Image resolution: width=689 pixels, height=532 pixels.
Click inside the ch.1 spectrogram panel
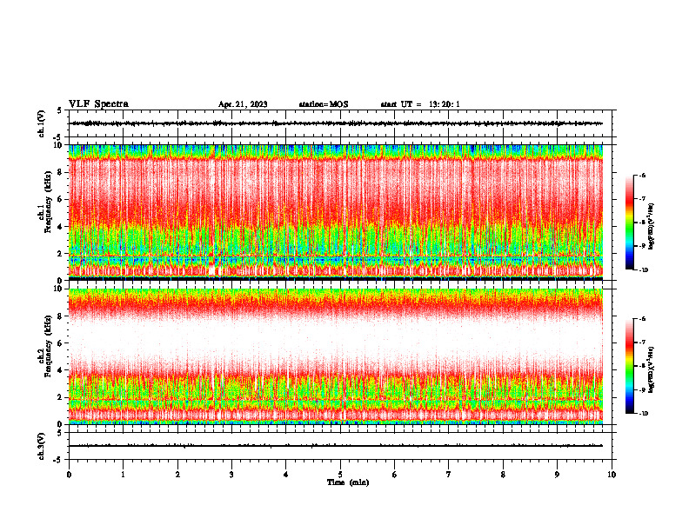tap(336, 212)
